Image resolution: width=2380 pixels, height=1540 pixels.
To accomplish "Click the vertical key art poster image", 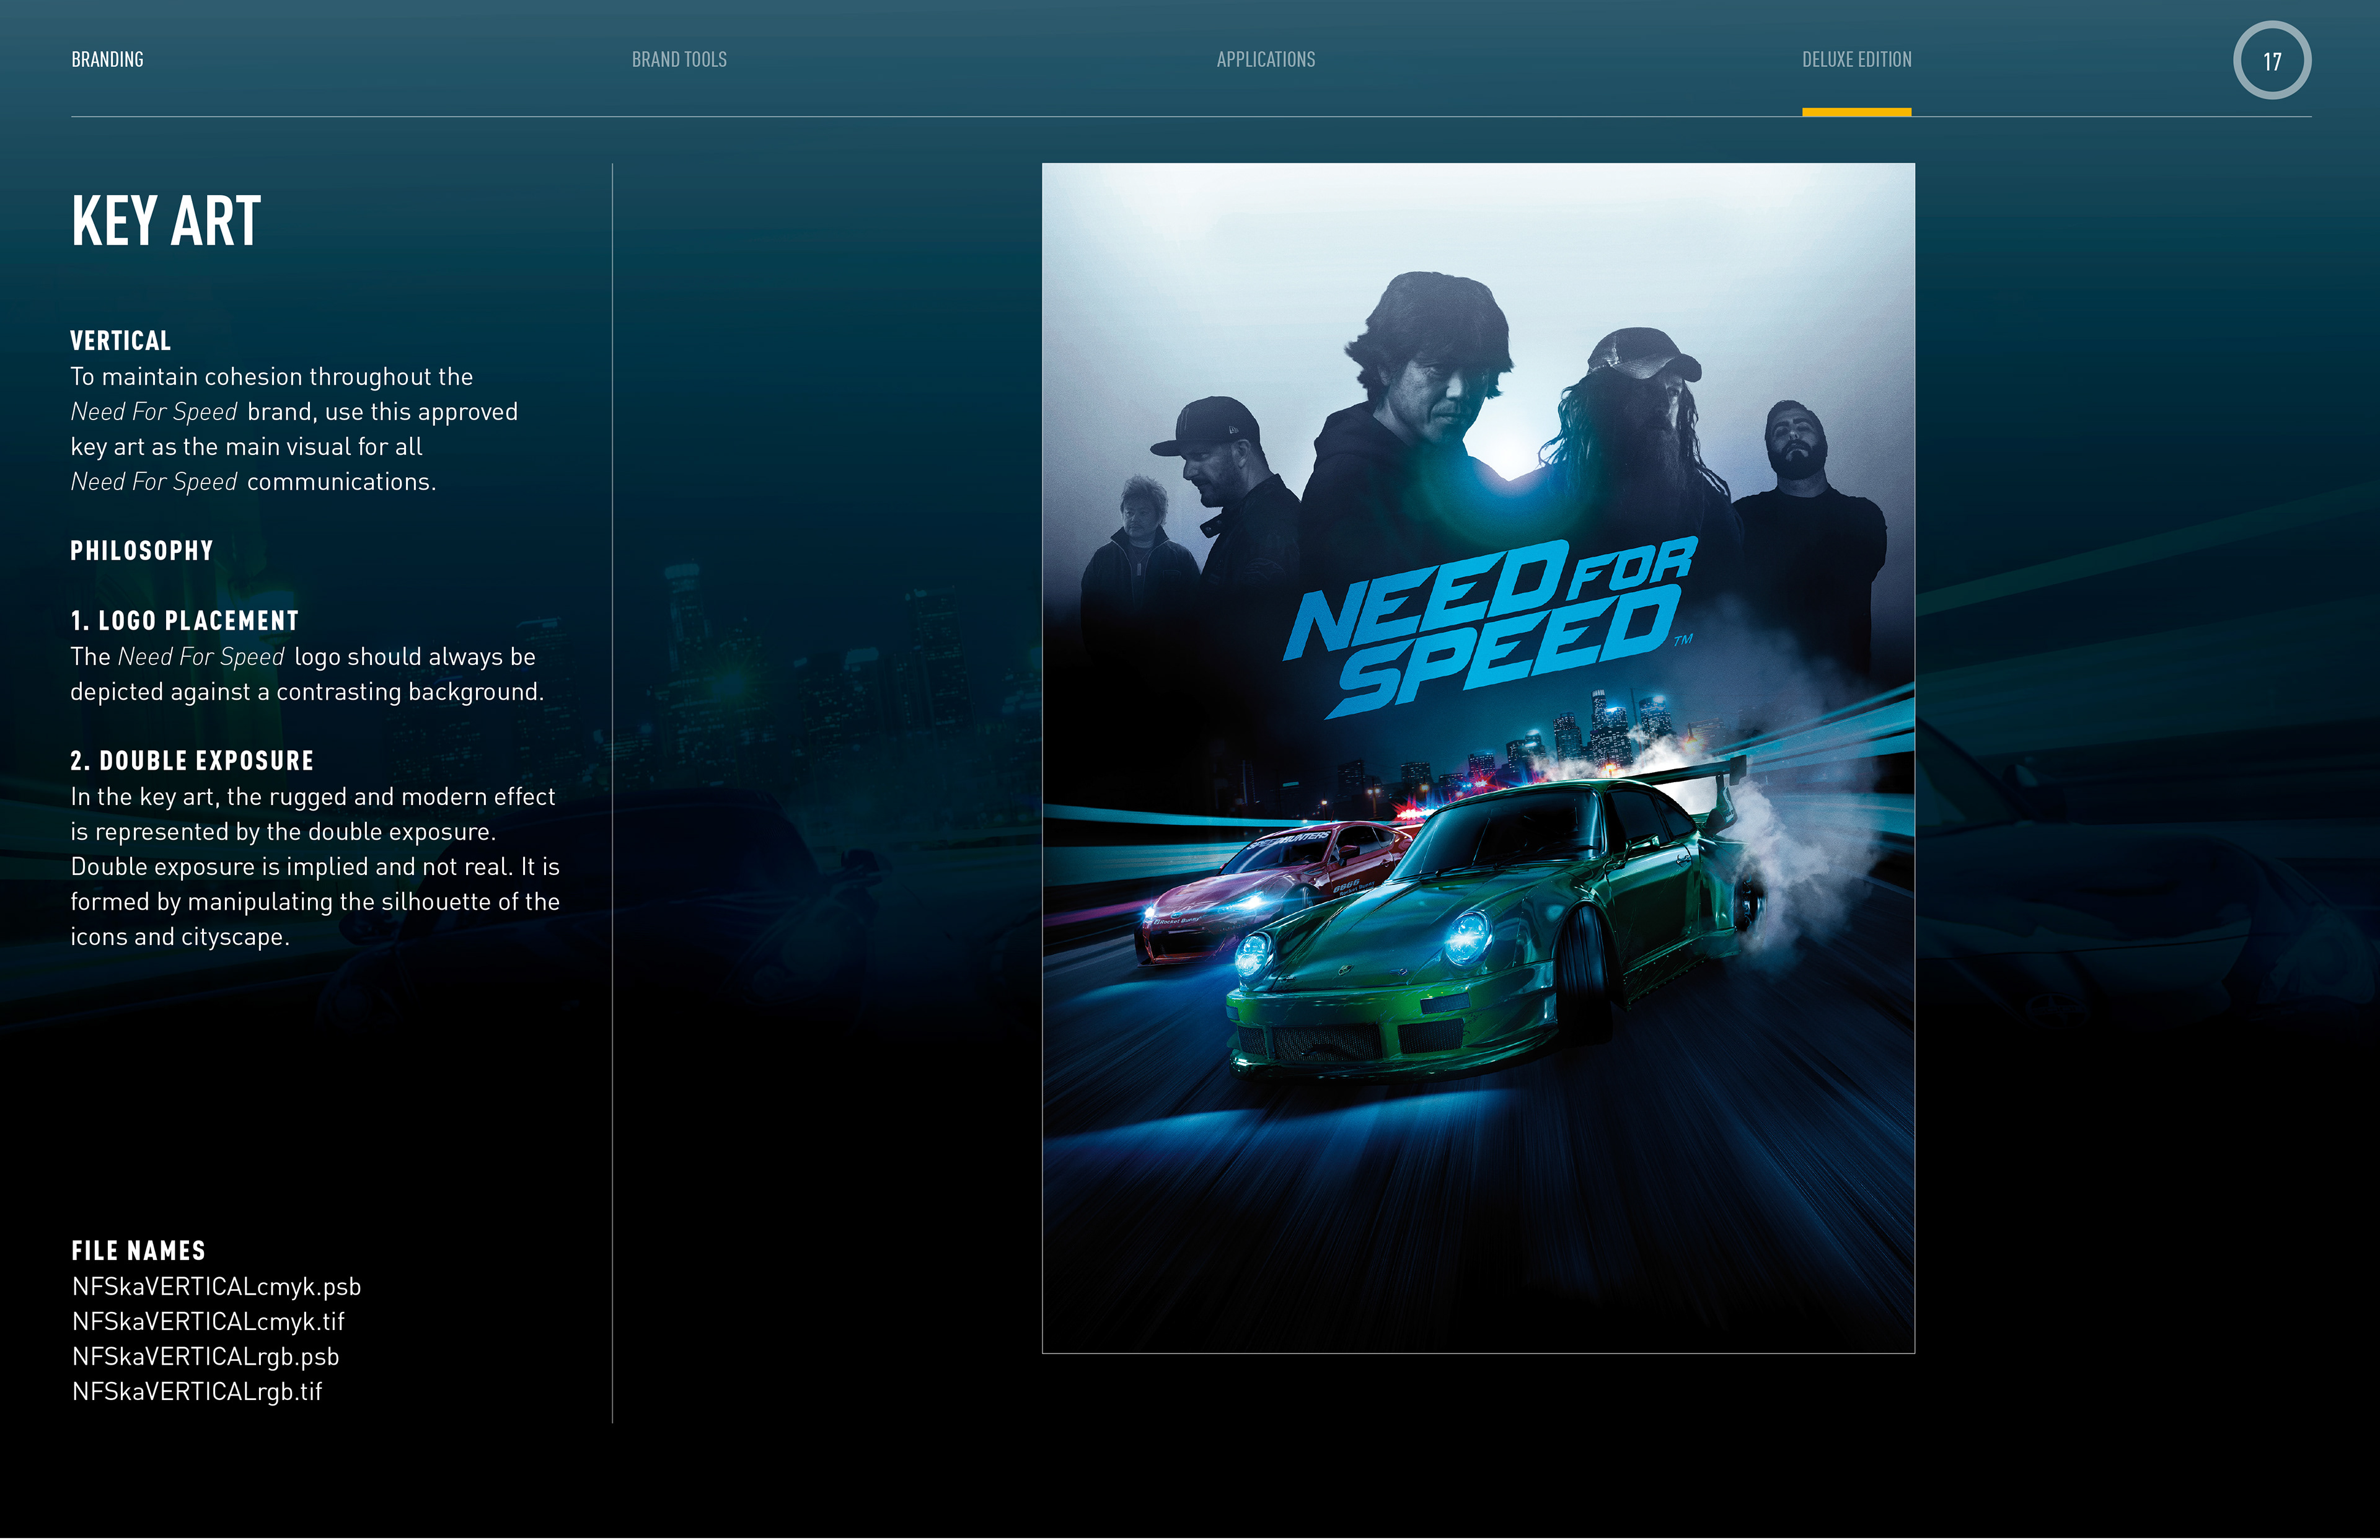I will [x=1478, y=758].
